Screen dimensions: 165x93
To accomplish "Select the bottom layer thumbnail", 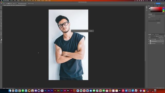I will [x=150, y=43].
